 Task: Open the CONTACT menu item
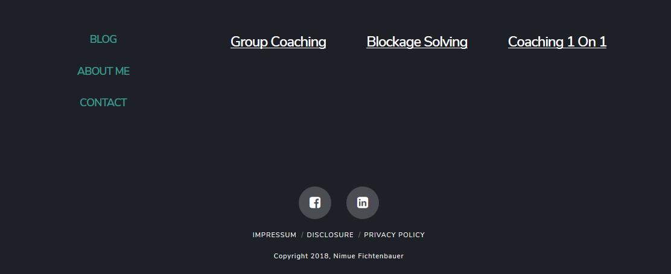click(x=103, y=103)
